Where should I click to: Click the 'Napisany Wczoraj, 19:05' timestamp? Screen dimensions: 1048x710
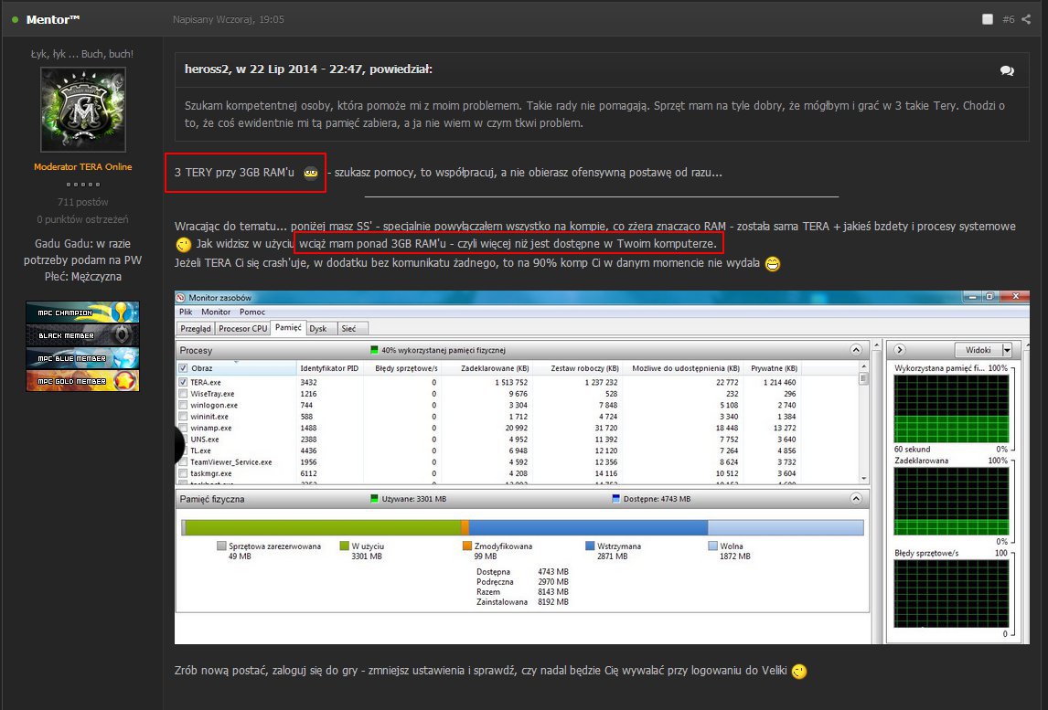point(228,19)
